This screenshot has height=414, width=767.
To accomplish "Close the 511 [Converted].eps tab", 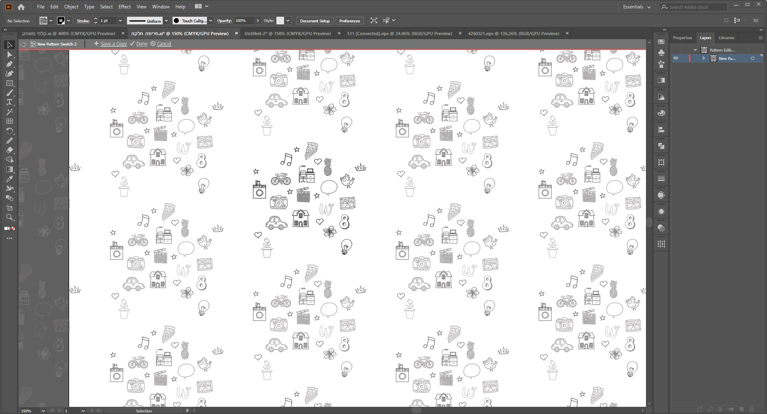I will pos(460,34).
